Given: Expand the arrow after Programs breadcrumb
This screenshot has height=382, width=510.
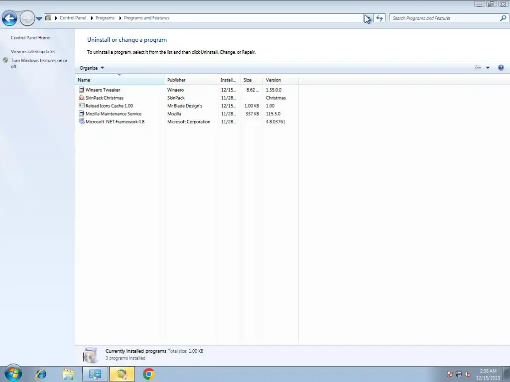Looking at the screenshot, I should (x=120, y=18).
